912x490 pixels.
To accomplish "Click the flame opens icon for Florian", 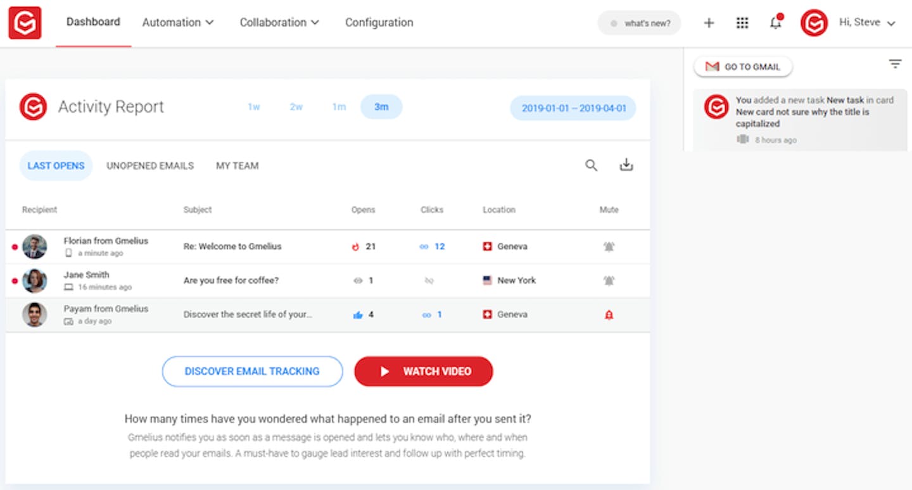I will click(356, 247).
